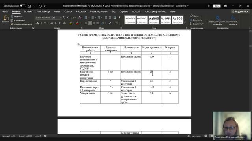Click the decrease indent icon

pos(106,18)
